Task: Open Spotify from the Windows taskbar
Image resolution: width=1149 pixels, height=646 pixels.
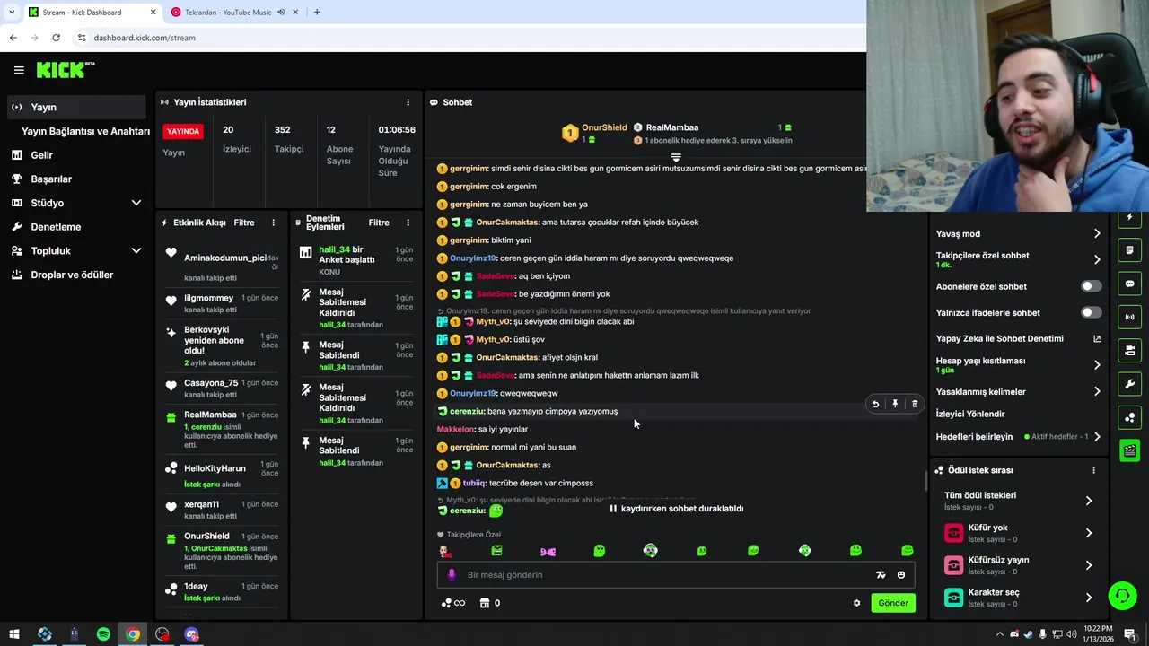Action: [x=103, y=634]
